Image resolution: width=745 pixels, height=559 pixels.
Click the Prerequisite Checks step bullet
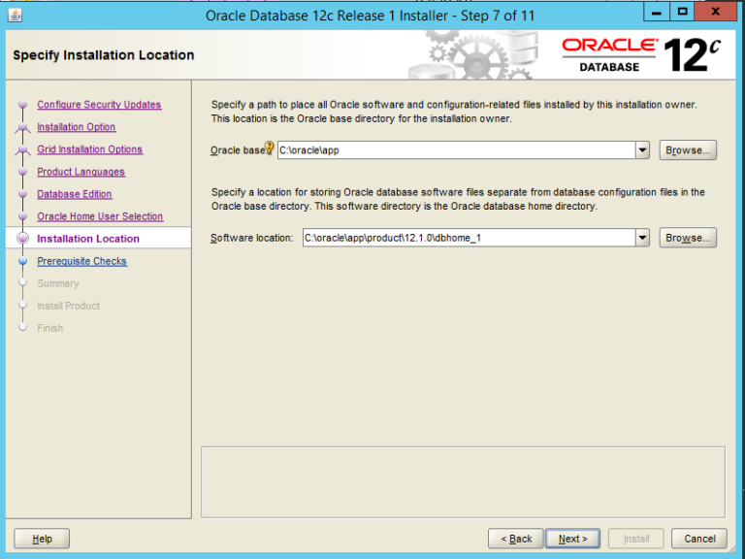23,261
